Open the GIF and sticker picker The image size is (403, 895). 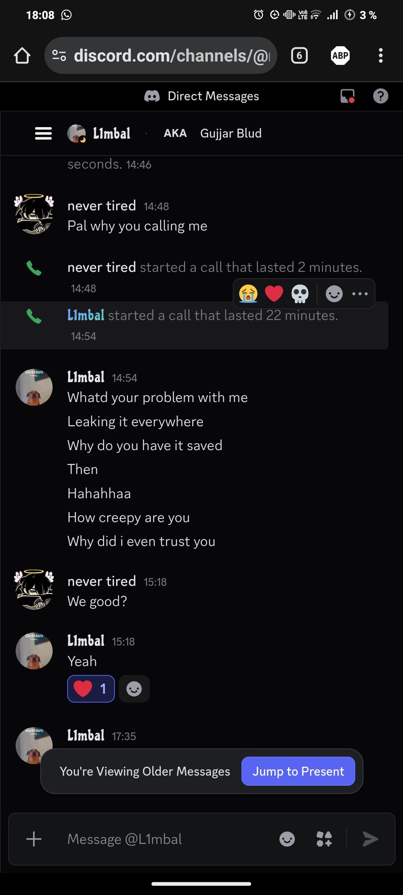pos(324,839)
